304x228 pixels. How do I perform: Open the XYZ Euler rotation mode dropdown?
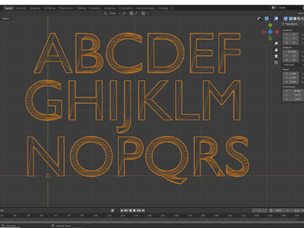293,65
